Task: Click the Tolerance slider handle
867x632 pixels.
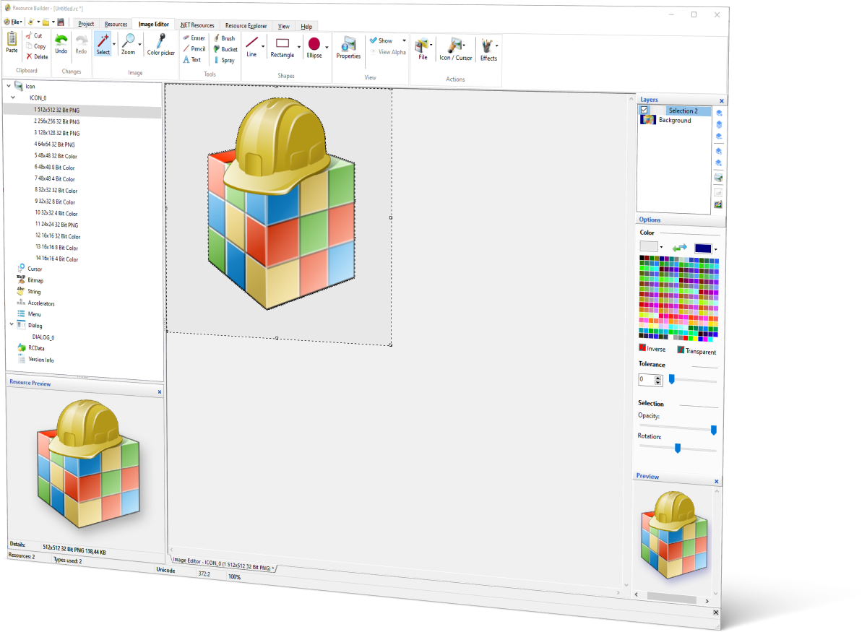Action: [x=671, y=378]
